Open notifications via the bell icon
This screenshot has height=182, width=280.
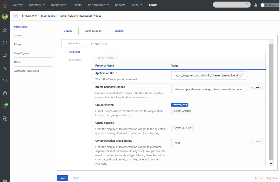255,5
